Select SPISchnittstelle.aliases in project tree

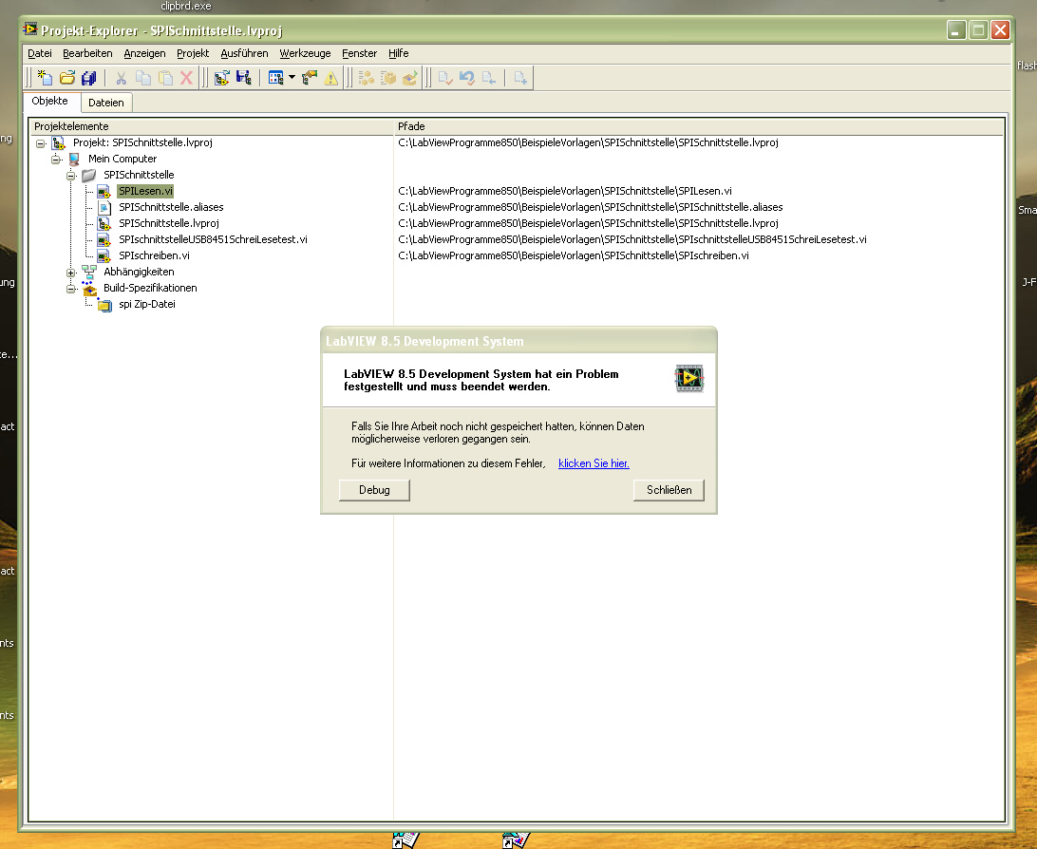click(x=171, y=207)
